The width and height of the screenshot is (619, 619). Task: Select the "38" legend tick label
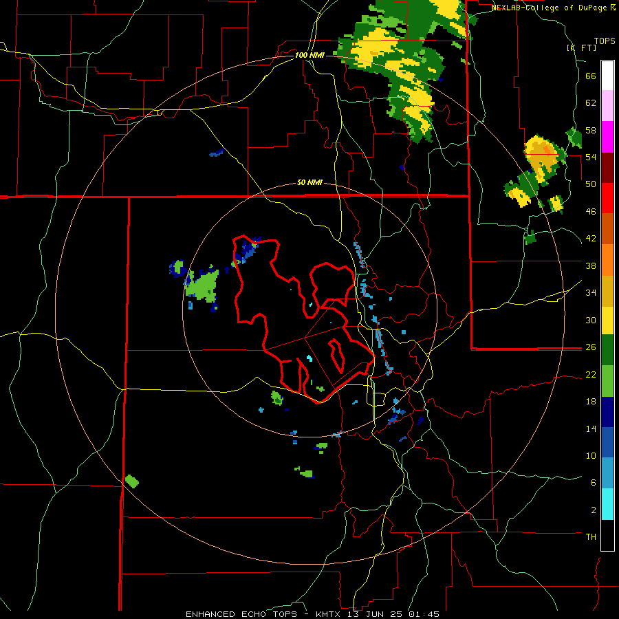click(x=591, y=265)
